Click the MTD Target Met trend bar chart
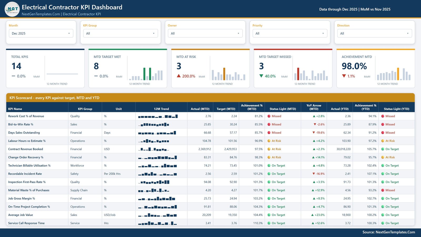 146,74
